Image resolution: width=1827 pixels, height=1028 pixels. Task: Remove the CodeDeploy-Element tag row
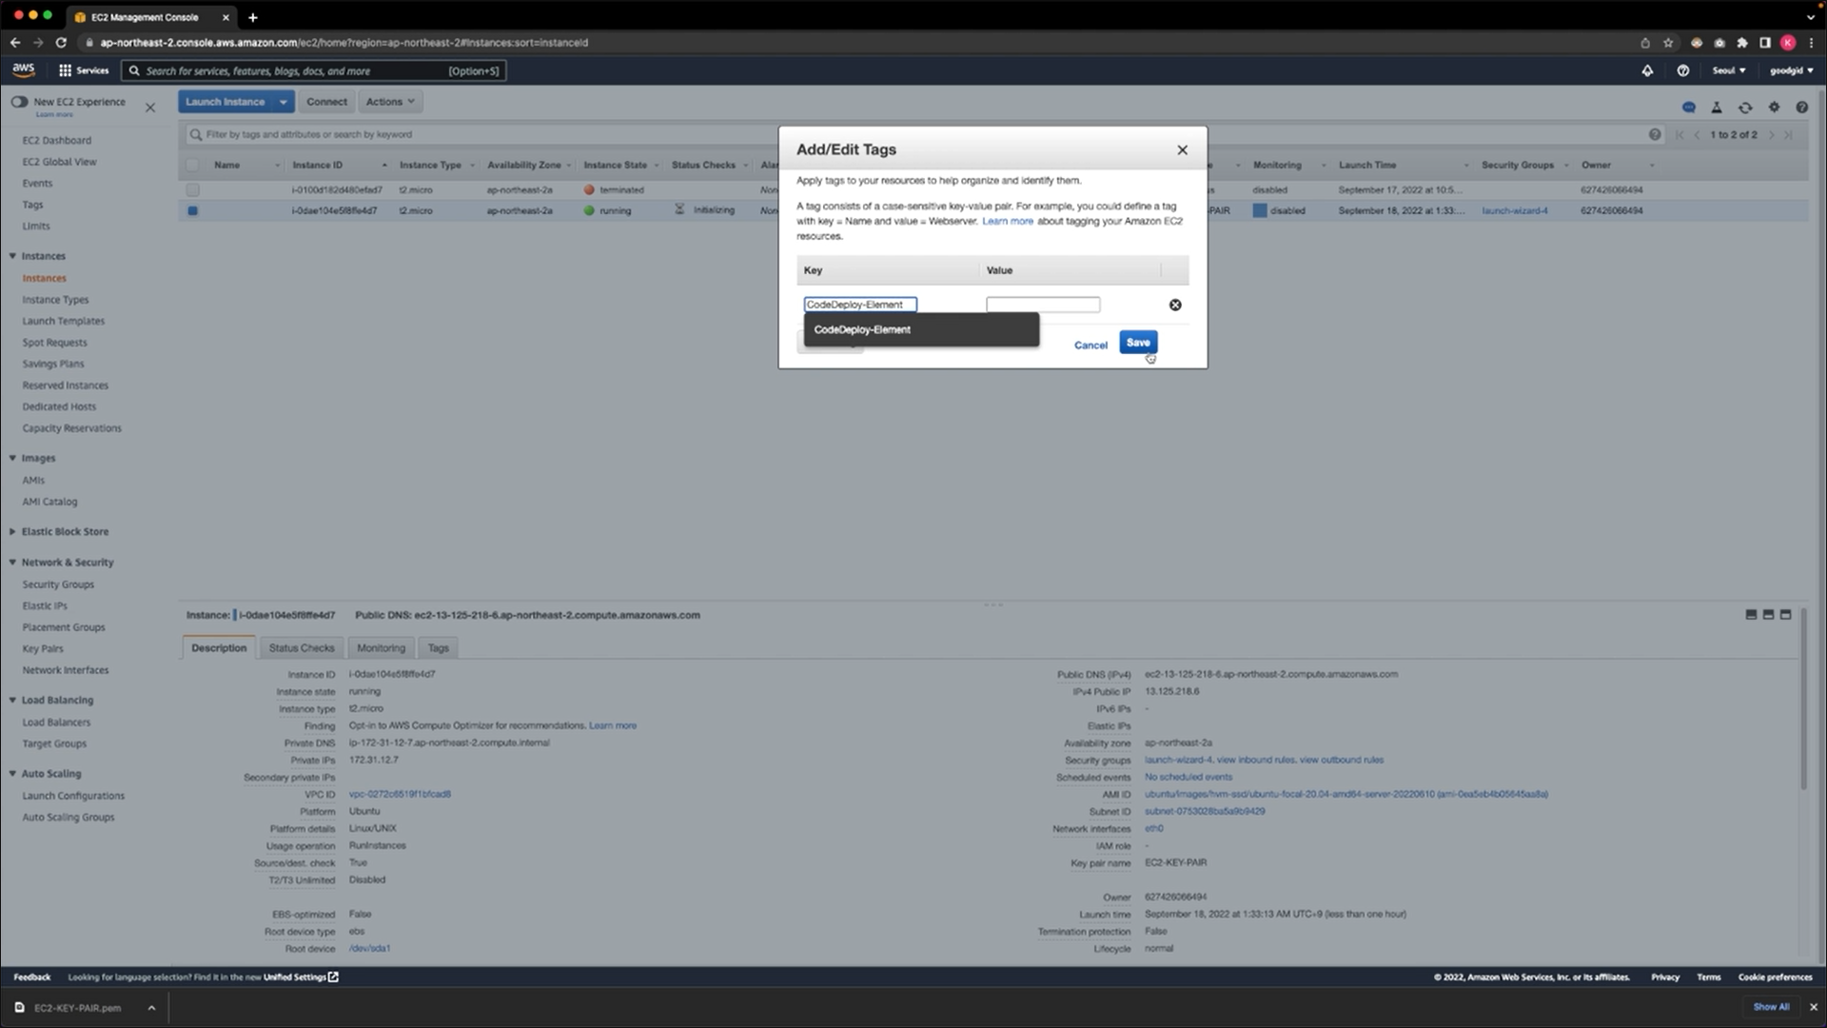pyautogui.click(x=1175, y=305)
